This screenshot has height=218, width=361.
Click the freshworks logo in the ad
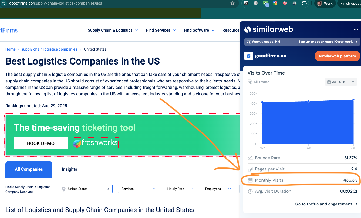(95, 143)
